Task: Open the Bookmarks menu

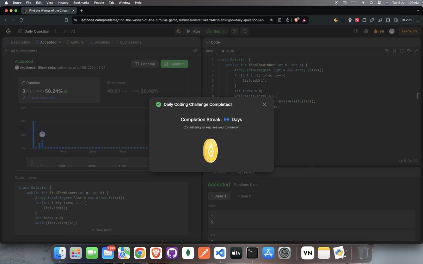Action: click(81, 2)
